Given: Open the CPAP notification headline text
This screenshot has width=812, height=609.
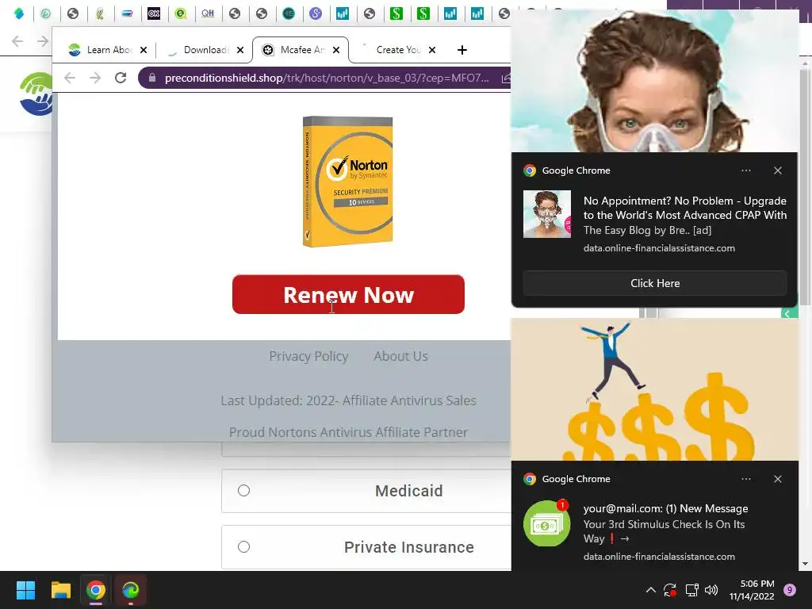Looking at the screenshot, I should pos(684,208).
